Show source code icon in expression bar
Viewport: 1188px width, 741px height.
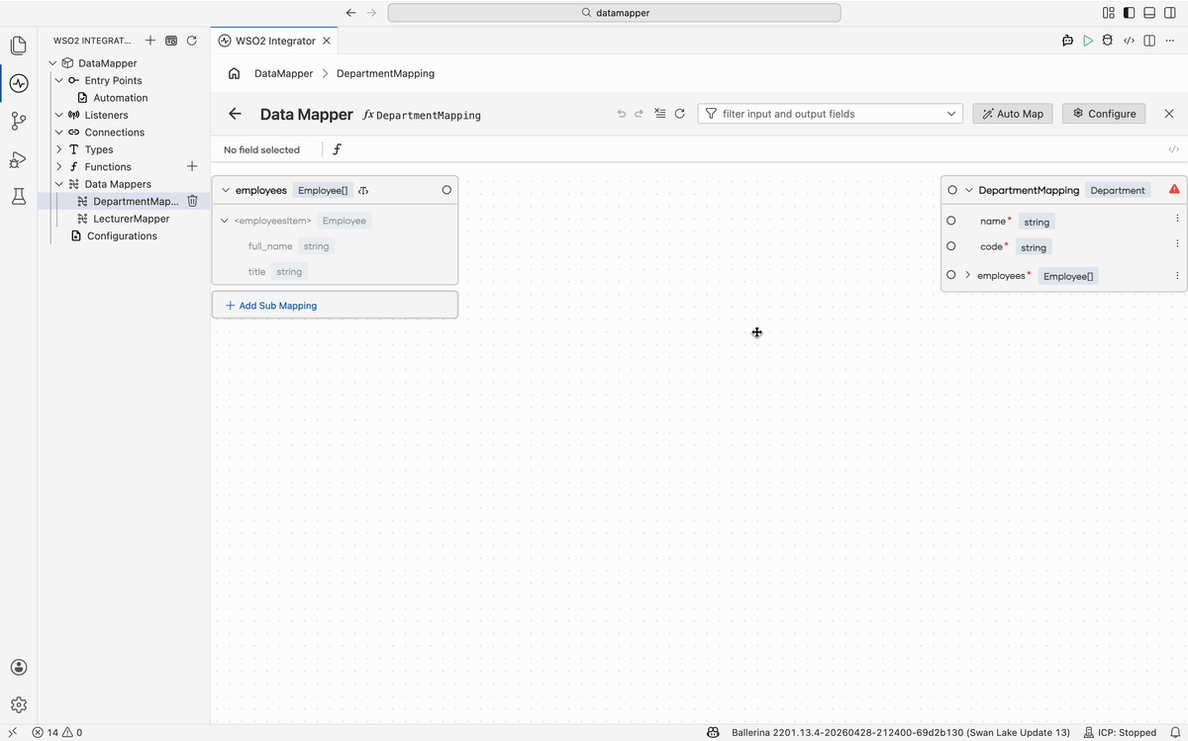click(1173, 149)
